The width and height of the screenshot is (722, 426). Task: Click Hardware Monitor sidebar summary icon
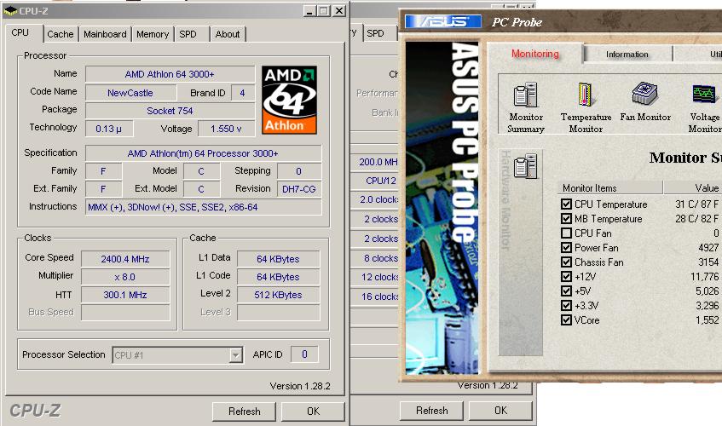[525, 166]
